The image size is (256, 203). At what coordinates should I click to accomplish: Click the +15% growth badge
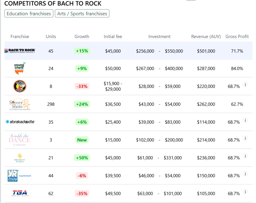[82, 51]
